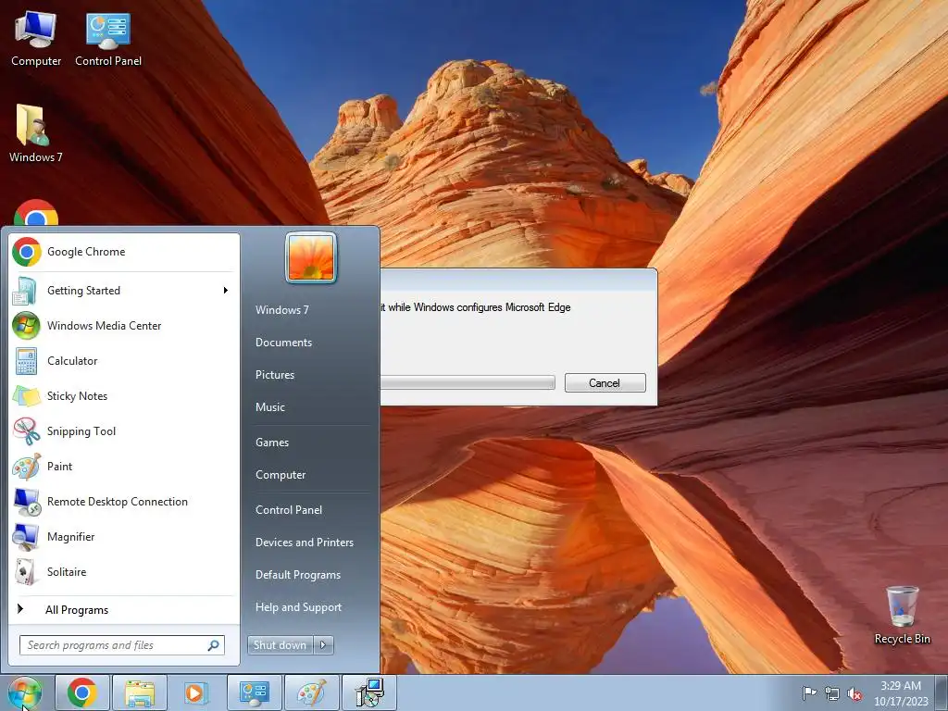948x711 pixels.
Task: Open the Calculator icon
Action: click(x=26, y=361)
